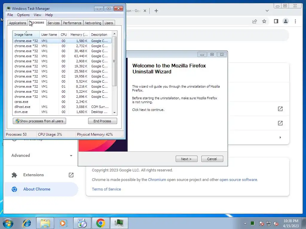Click the Action Center flag icon

(x=261, y=223)
